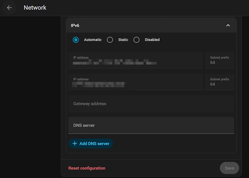Collapse the IPv6 section with chevron

[228, 25]
